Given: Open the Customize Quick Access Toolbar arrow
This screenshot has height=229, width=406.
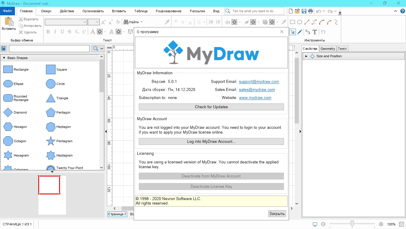Looking at the screenshot, I should [340, 13].
